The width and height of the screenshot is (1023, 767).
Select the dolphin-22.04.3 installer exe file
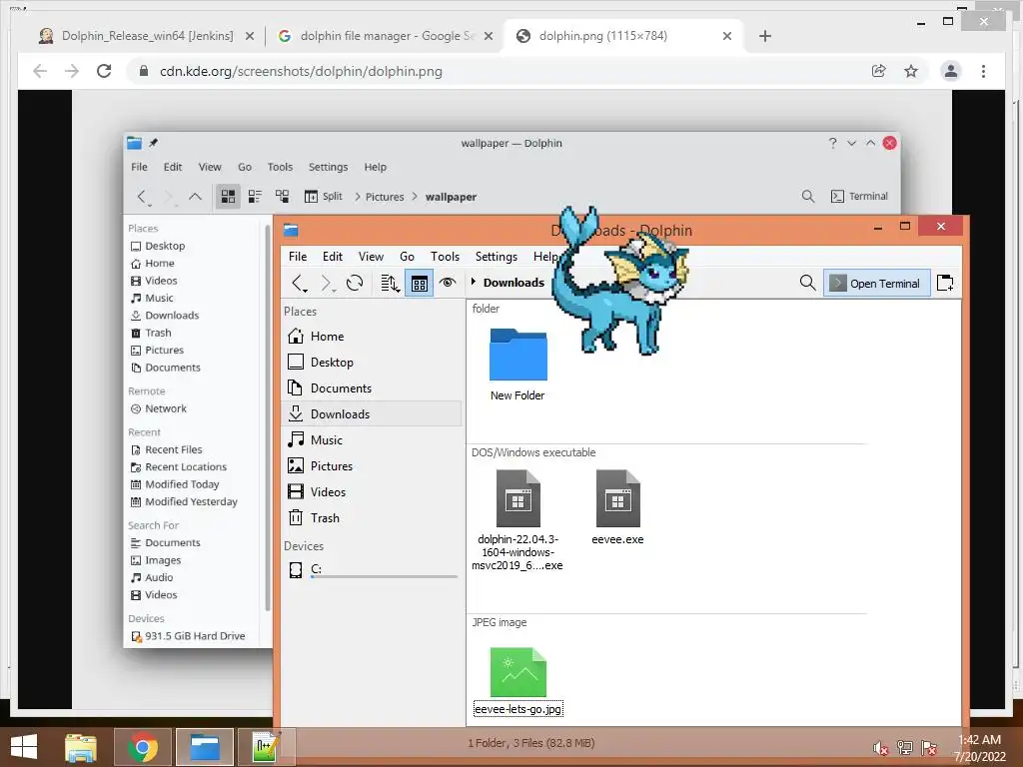(x=518, y=498)
